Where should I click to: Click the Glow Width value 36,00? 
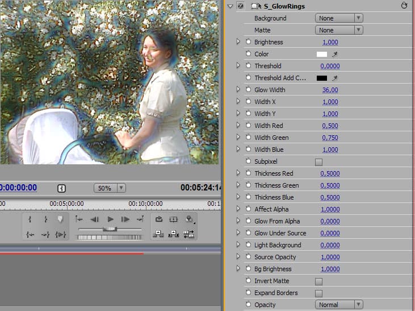click(x=330, y=90)
